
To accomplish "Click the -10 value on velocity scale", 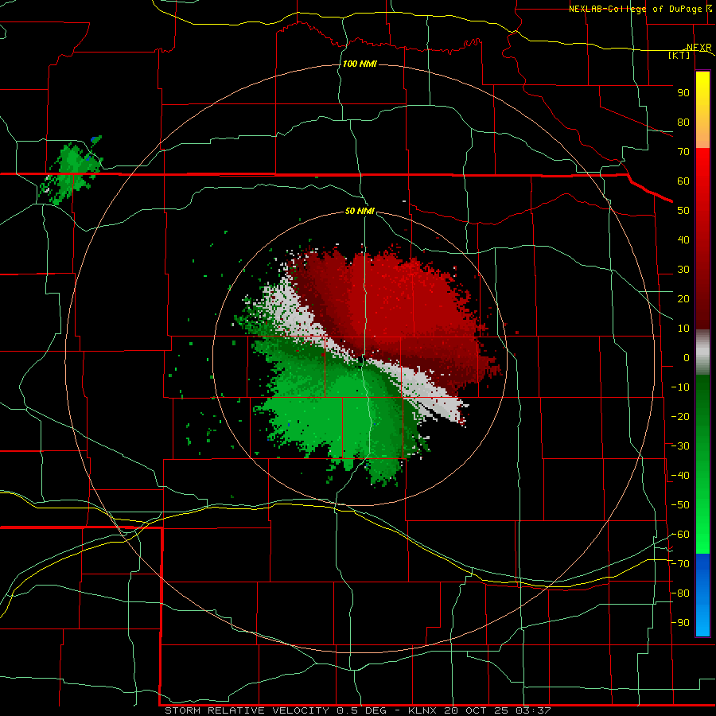I will (680, 387).
